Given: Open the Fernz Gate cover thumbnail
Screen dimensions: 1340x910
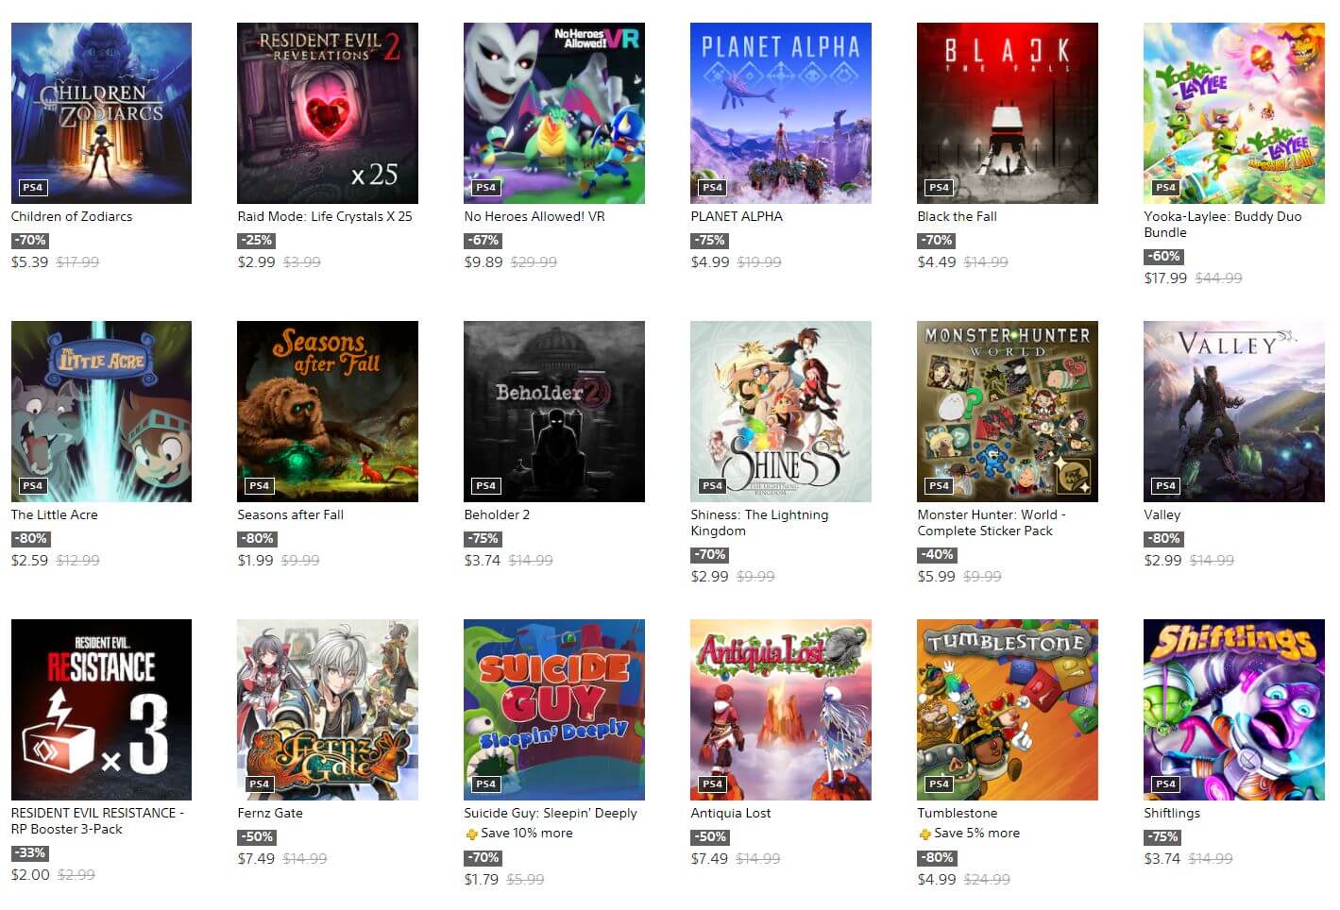Looking at the screenshot, I should pyautogui.click(x=328, y=710).
